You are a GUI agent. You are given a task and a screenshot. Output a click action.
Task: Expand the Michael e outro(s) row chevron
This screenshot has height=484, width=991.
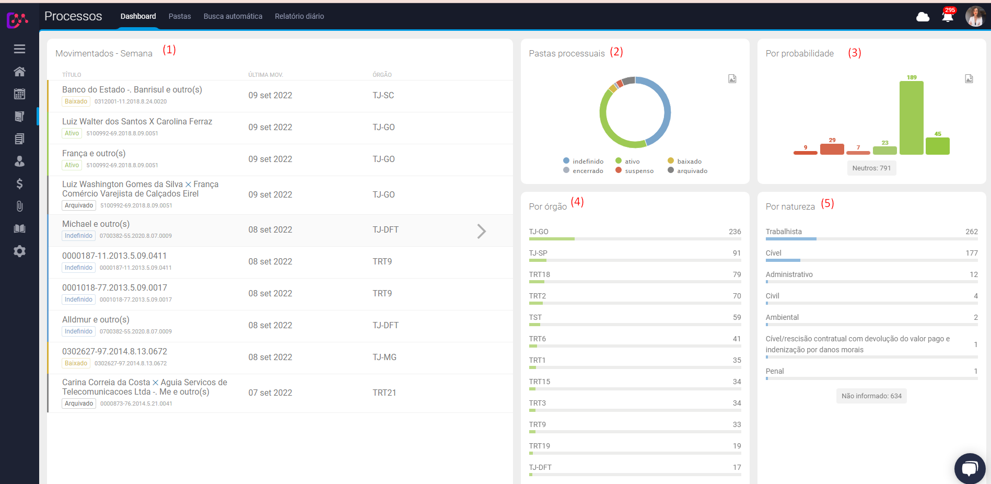(481, 231)
